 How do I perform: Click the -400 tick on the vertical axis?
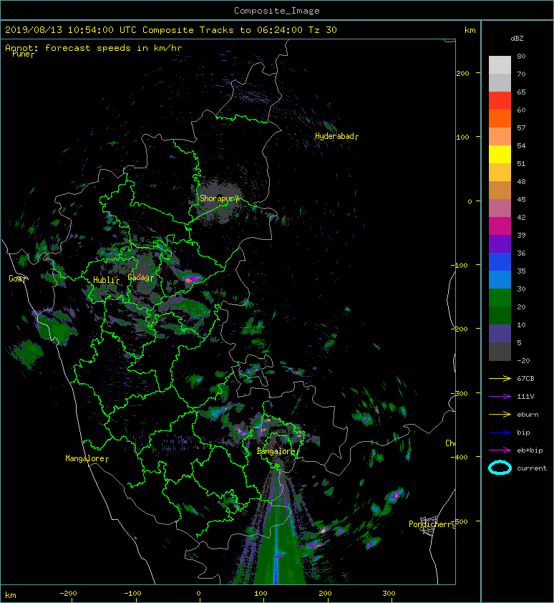tap(460, 457)
